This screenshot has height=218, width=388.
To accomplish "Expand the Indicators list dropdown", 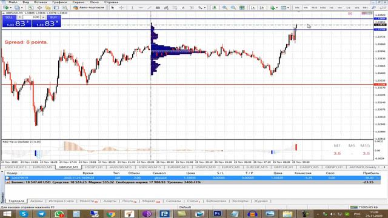I will [277, 8].
